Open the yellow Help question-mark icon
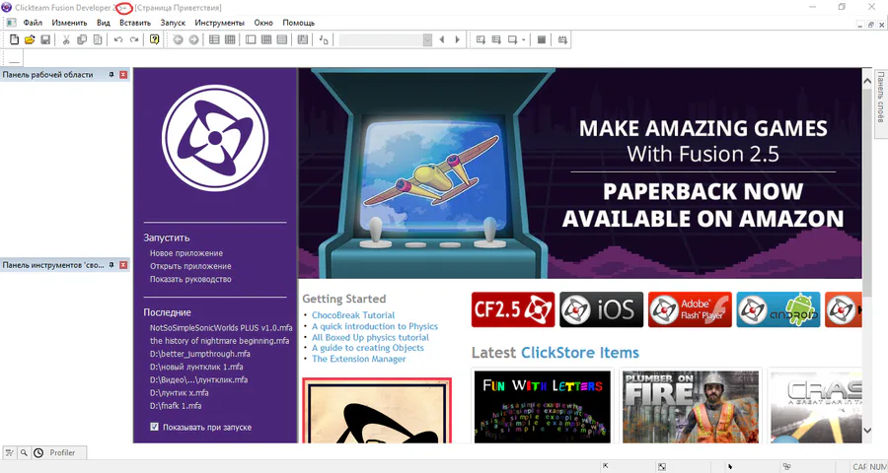Viewport: 888px width, 473px height. pyautogui.click(x=154, y=39)
